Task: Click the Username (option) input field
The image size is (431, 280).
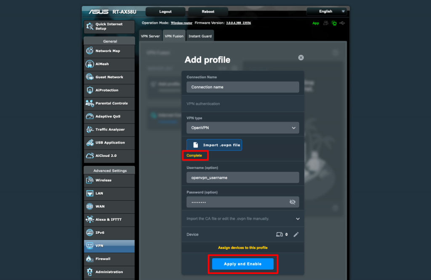Action: pos(243,178)
